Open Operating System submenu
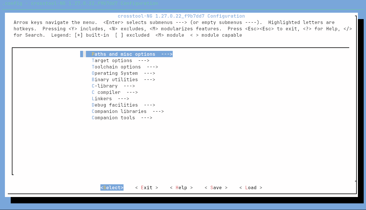 point(123,73)
